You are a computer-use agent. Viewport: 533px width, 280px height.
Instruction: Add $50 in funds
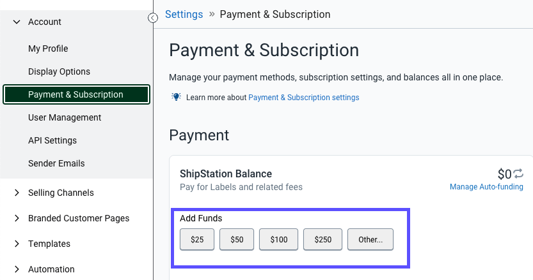pyautogui.click(x=237, y=240)
